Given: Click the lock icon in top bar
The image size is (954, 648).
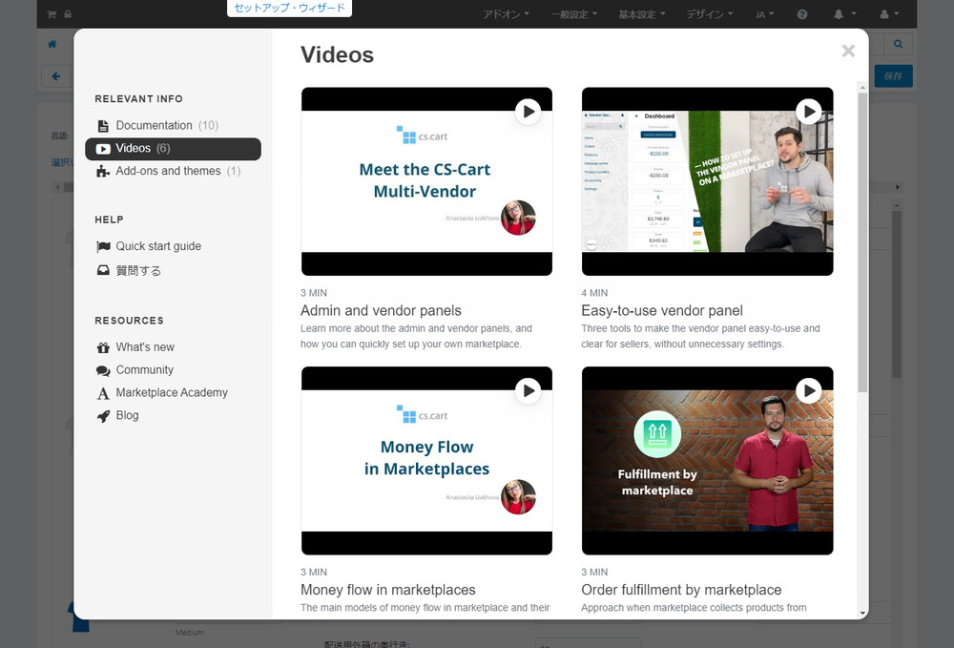Looking at the screenshot, I should [x=68, y=14].
